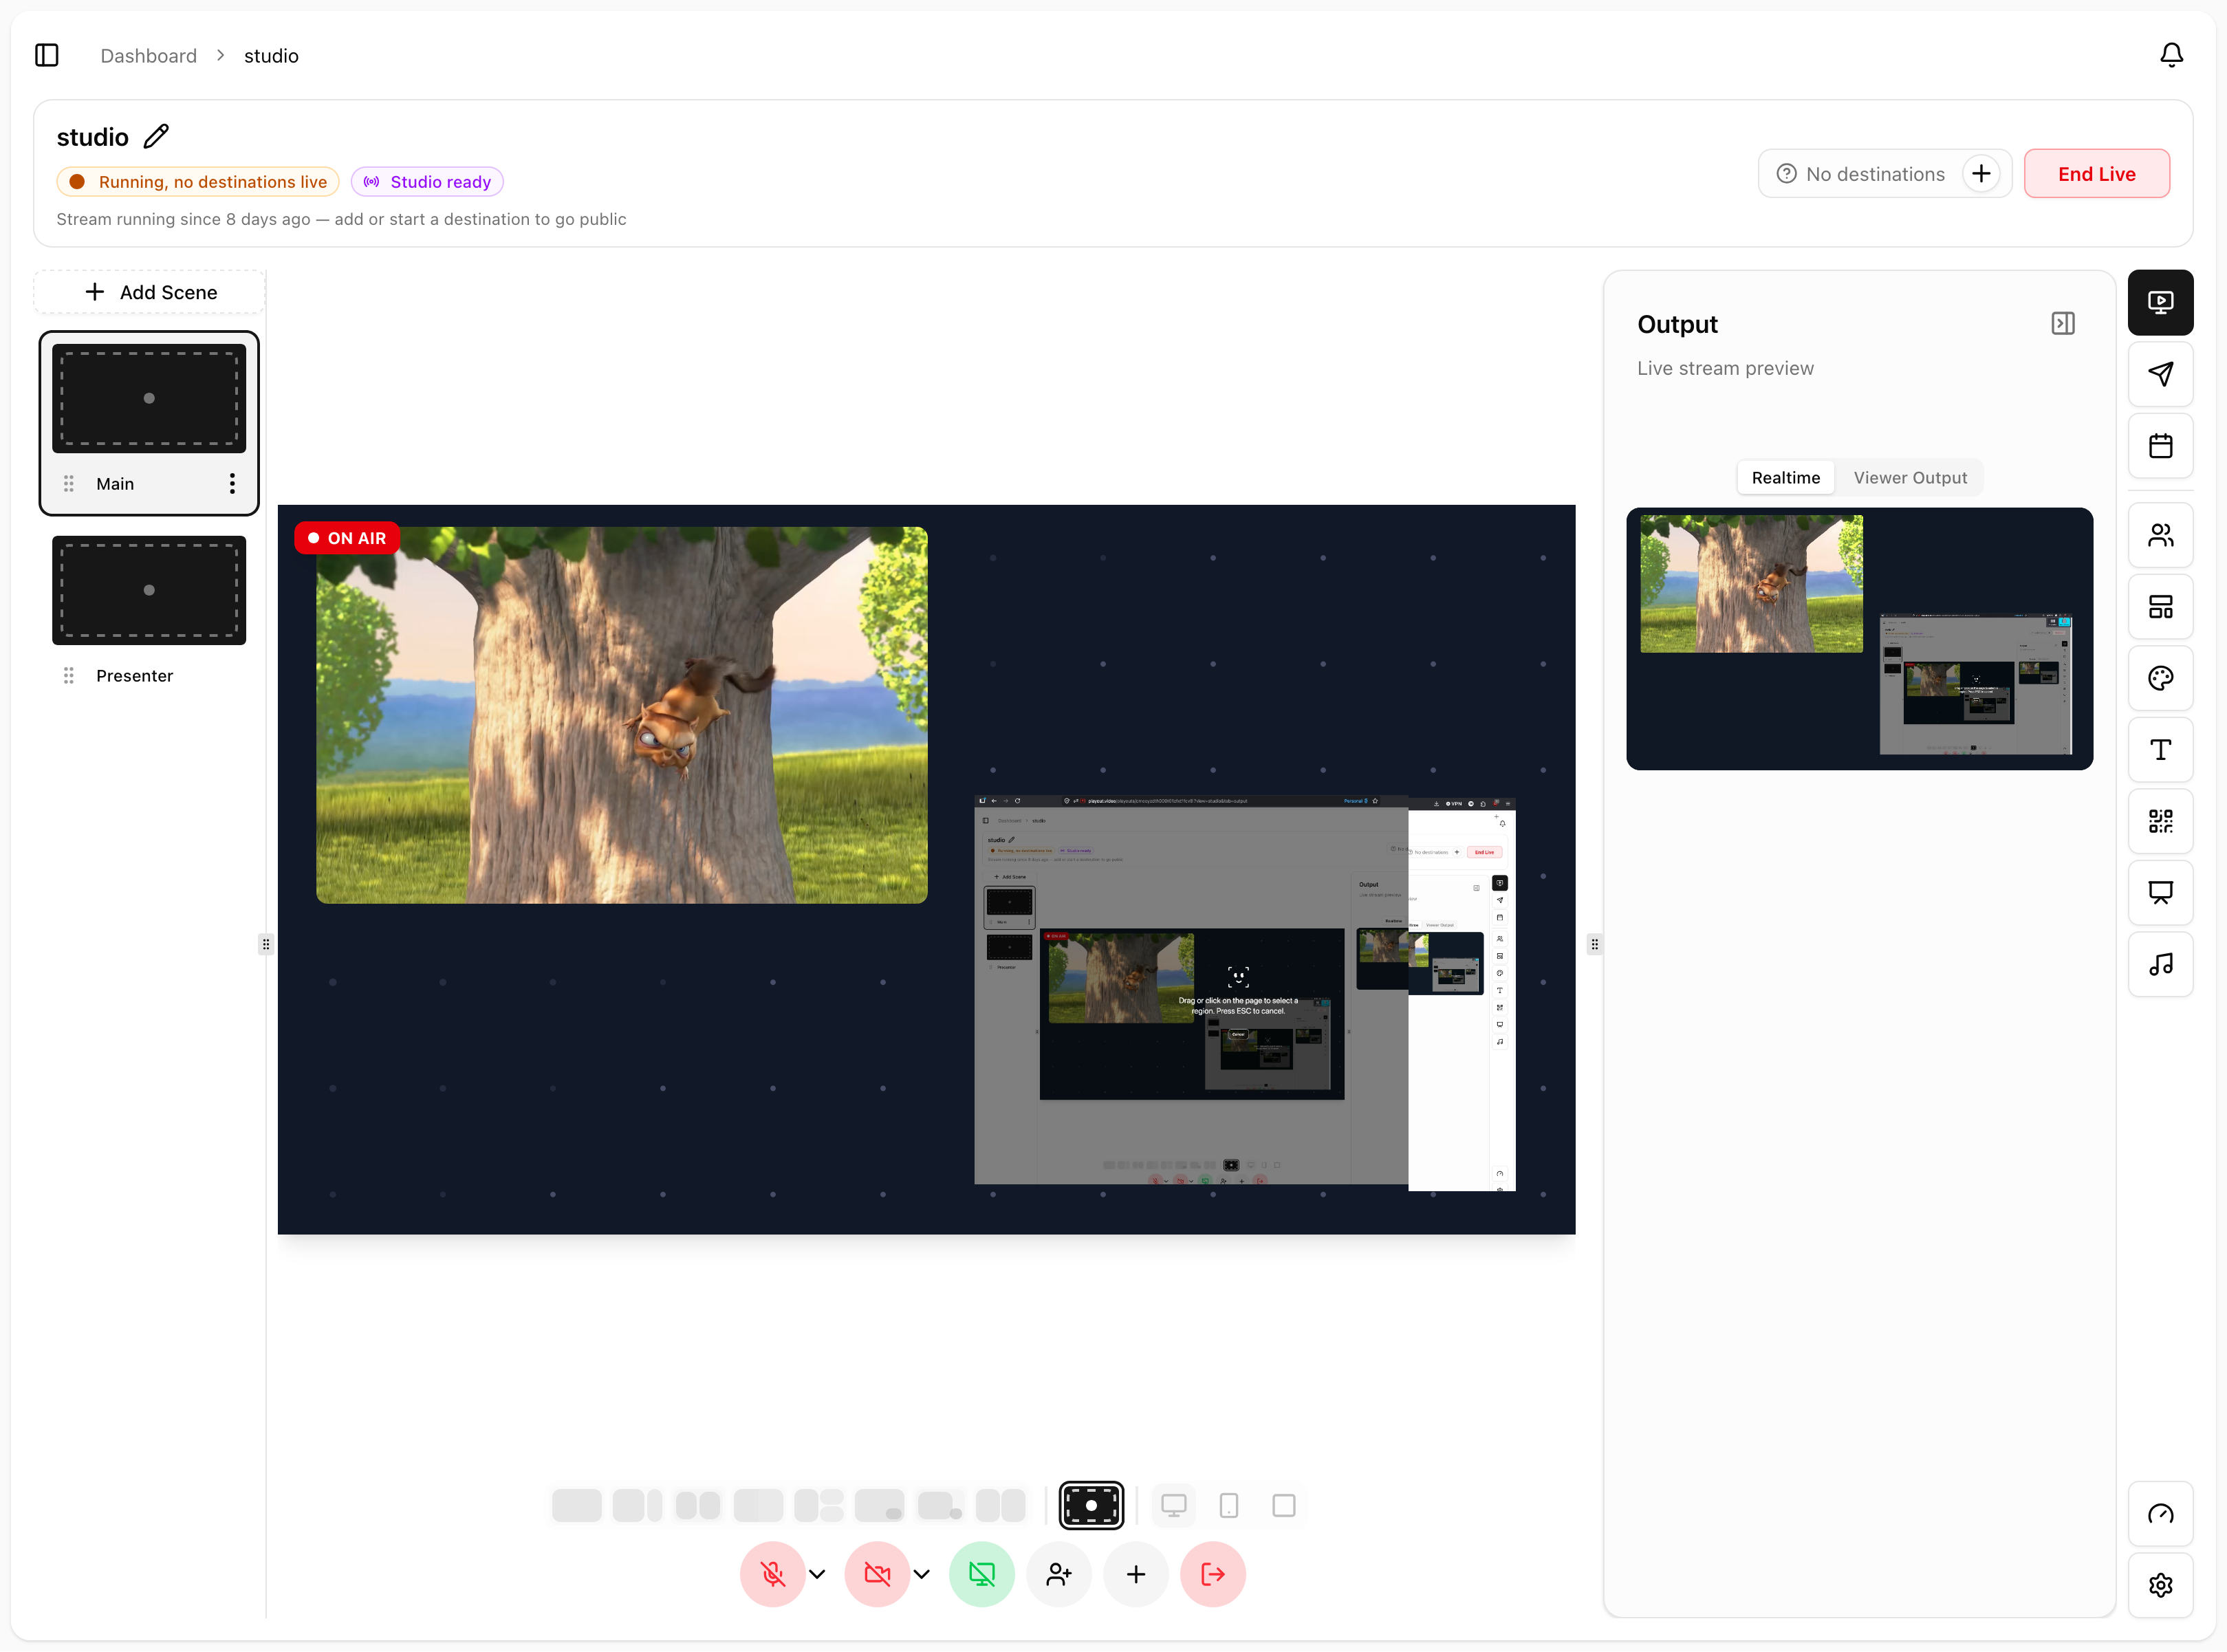Select the picture-in-picture circle layout
Viewport: 2227px width, 1652px height.
pyautogui.click(x=940, y=1505)
